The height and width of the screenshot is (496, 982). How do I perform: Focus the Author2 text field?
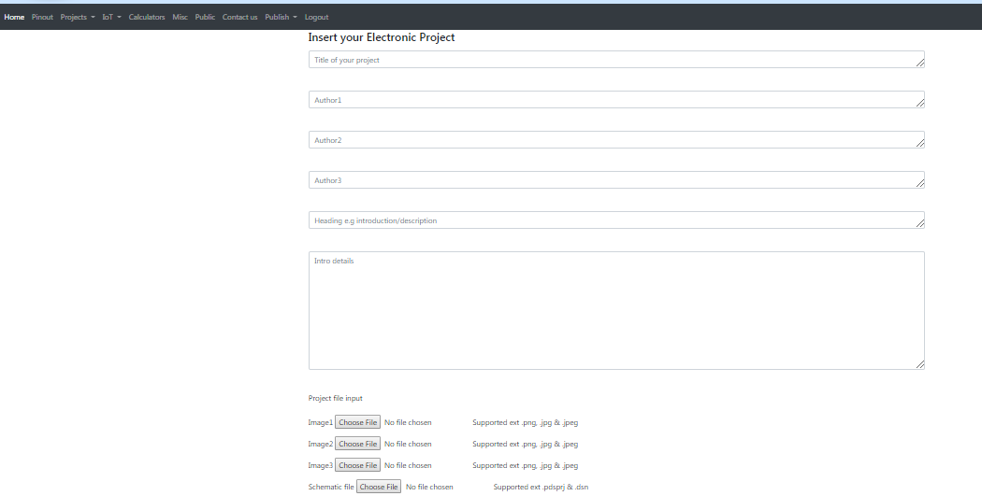615,140
